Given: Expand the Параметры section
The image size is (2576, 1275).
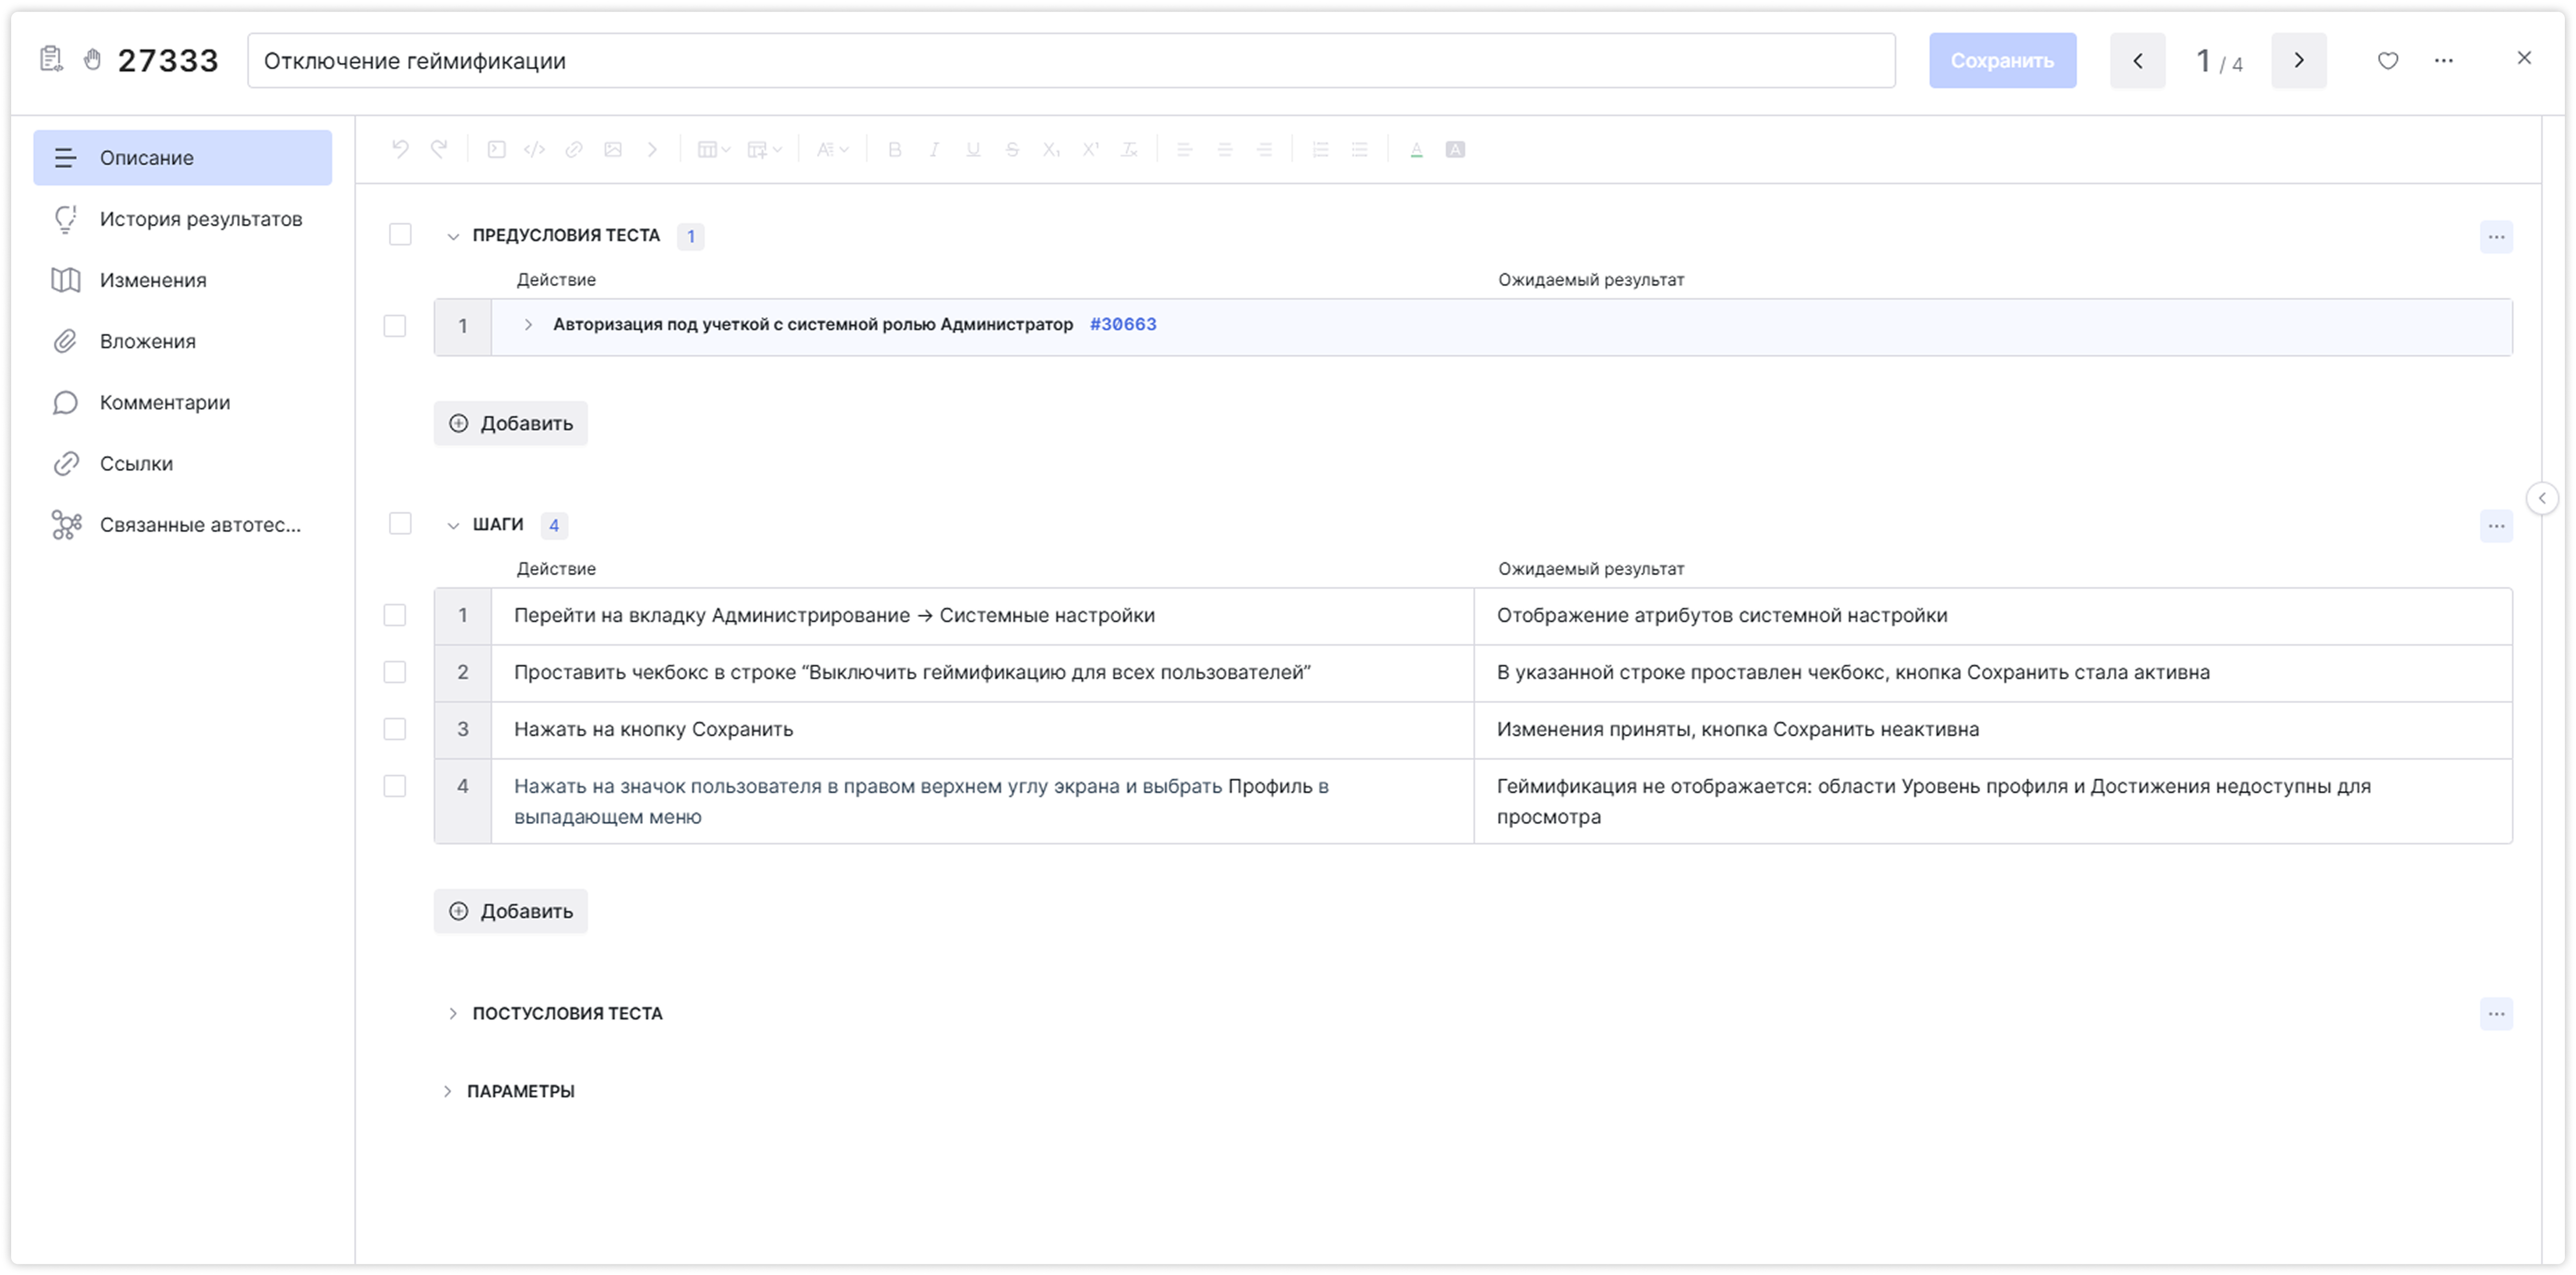Looking at the screenshot, I should pos(447,1092).
